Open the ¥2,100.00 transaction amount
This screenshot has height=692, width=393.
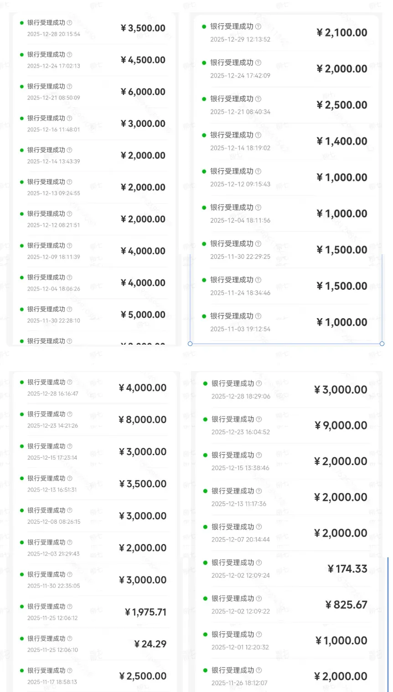[x=342, y=32]
